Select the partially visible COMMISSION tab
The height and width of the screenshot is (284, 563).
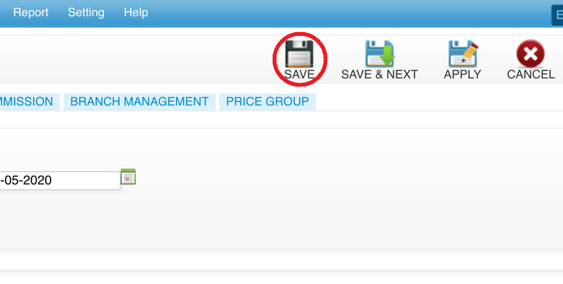[27, 101]
